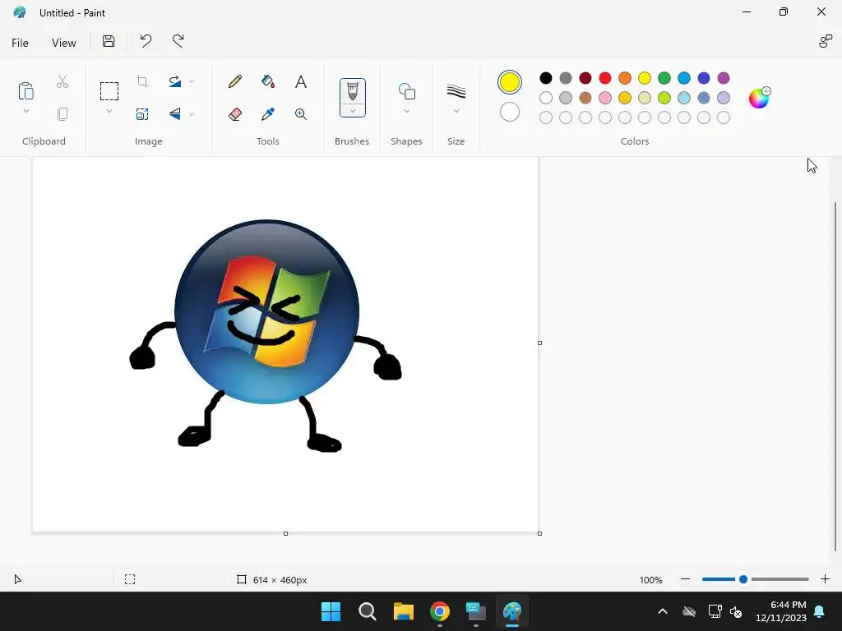This screenshot has width=842, height=631.
Task: Click the Paste clipboard icon
Action: 25,90
